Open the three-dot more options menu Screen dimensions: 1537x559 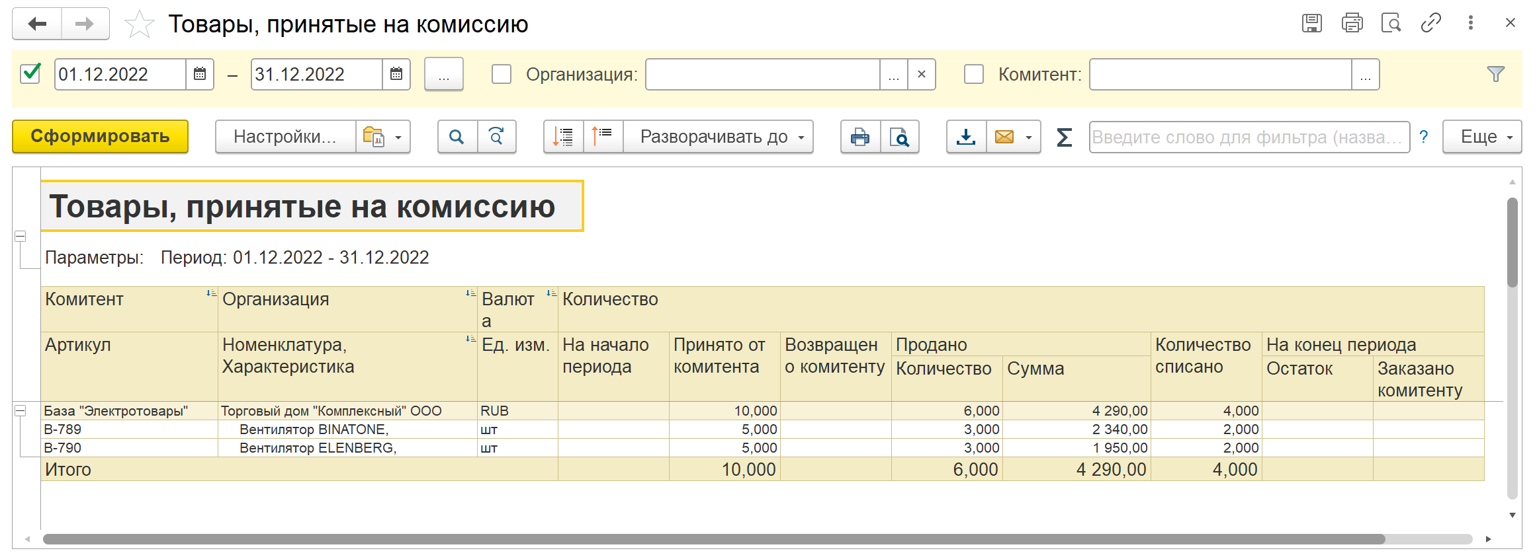click(1470, 23)
